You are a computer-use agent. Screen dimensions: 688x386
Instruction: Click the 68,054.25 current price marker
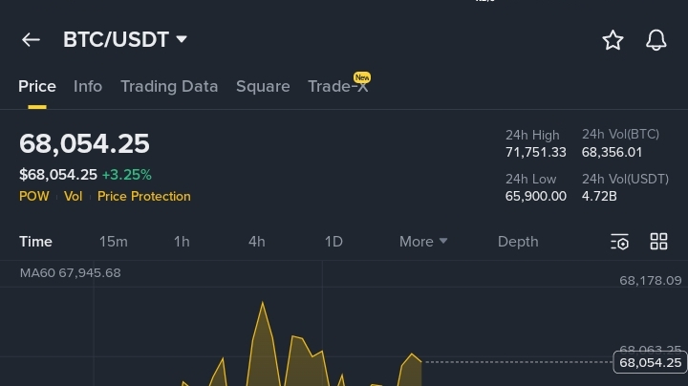click(650, 362)
